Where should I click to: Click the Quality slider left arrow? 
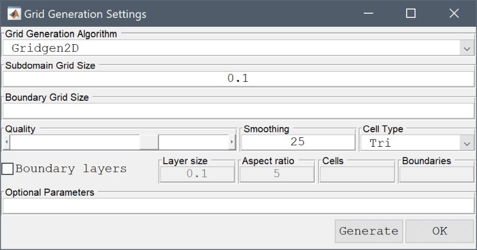coord(7,142)
